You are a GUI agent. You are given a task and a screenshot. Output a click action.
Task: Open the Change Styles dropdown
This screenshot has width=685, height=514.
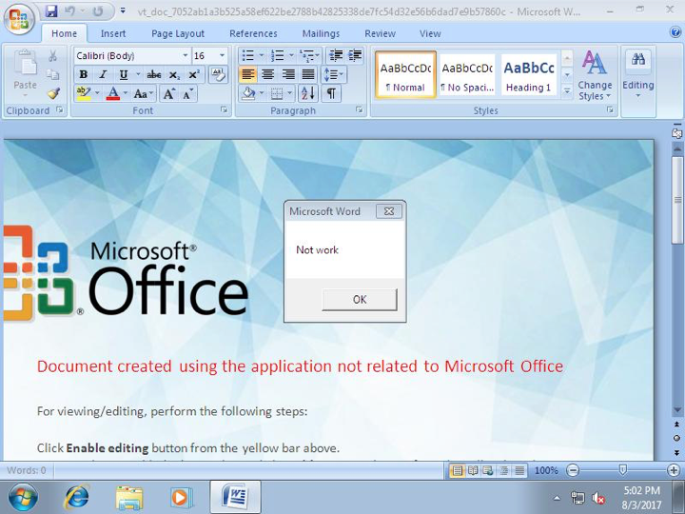click(x=594, y=75)
